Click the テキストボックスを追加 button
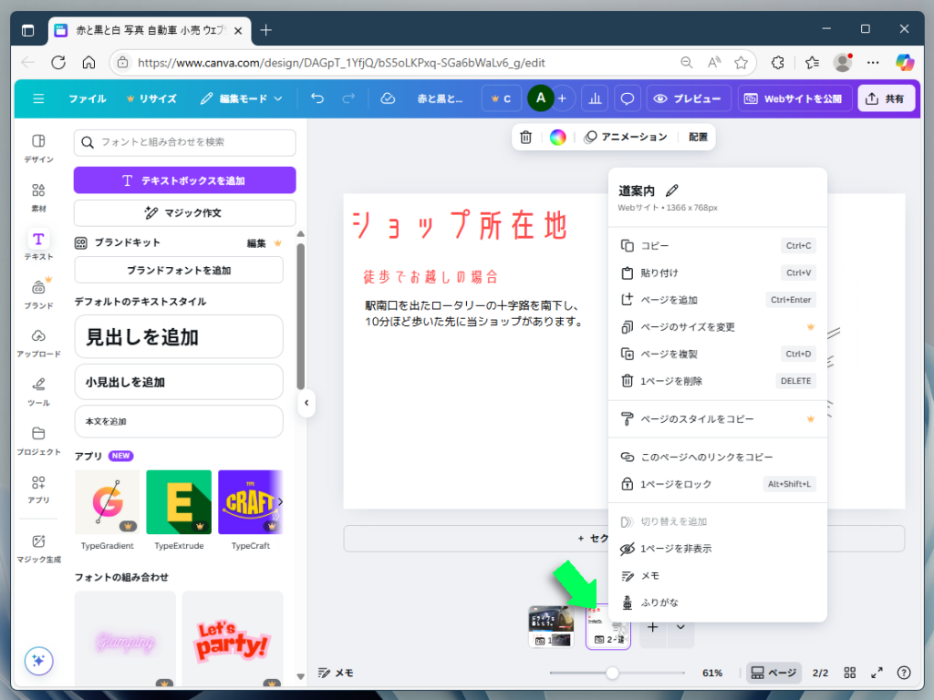The height and width of the screenshot is (700, 934). pyautogui.click(x=184, y=180)
